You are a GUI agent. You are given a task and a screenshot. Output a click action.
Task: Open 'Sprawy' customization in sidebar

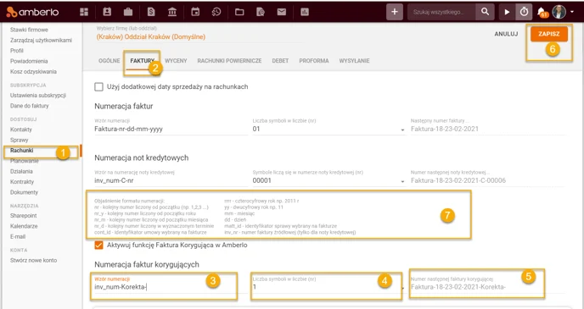tap(19, 140)
